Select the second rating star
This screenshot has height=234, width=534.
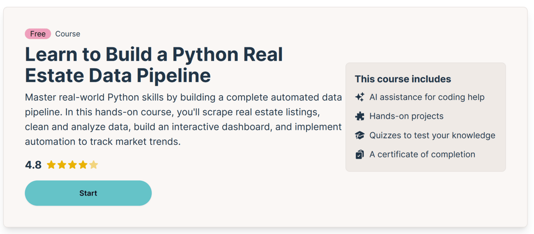pyautogui.click(x=62, y=165)
